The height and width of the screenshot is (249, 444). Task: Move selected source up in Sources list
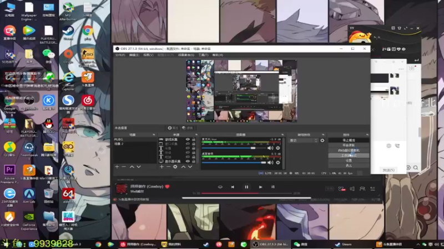[x=183, y=167]
